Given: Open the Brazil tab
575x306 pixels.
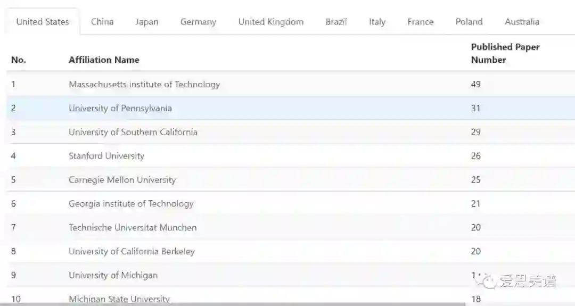Looking at the screenshot, I should pos(336,22).
